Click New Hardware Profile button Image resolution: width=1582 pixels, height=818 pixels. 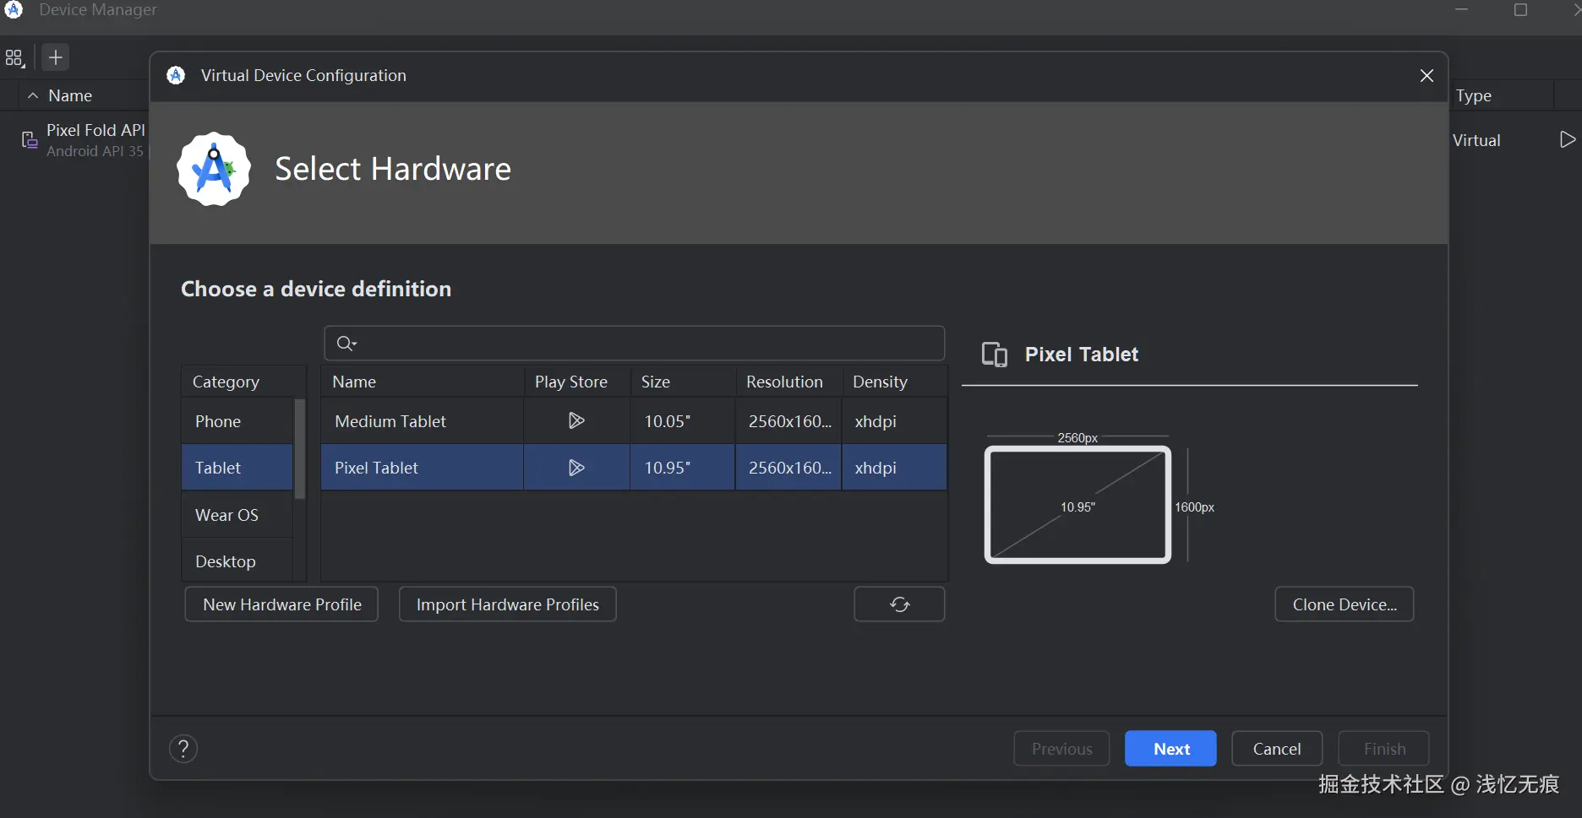point(281,604)
